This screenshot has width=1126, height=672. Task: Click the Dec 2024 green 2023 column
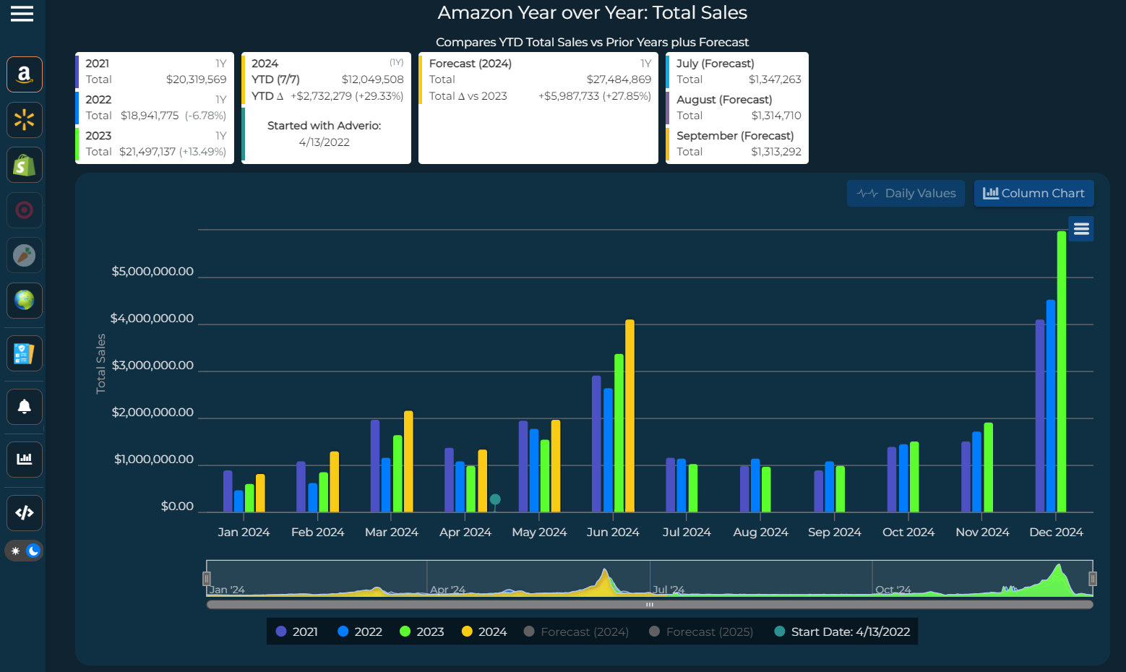tap(1062, 371)
